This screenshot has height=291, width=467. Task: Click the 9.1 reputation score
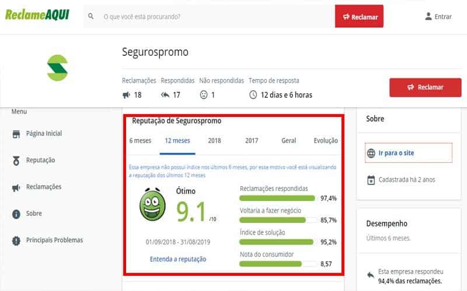[191, 212]
